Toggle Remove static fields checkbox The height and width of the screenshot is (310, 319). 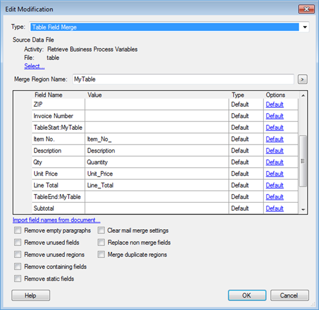pos(18,279)
